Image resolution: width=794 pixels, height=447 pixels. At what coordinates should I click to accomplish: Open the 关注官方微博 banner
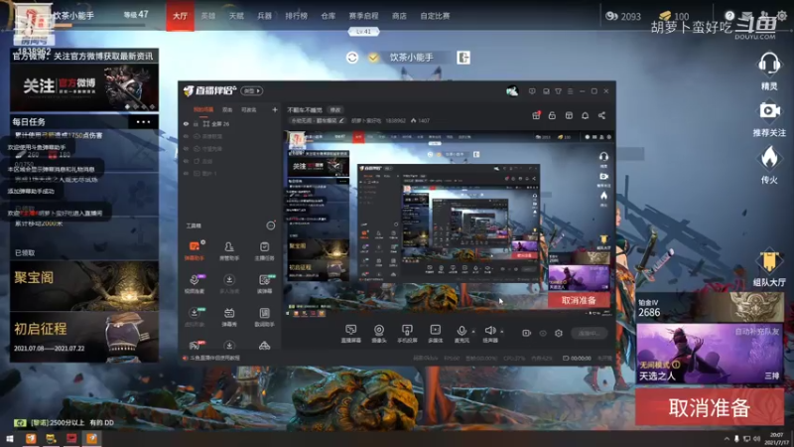[x=84, y=87]
